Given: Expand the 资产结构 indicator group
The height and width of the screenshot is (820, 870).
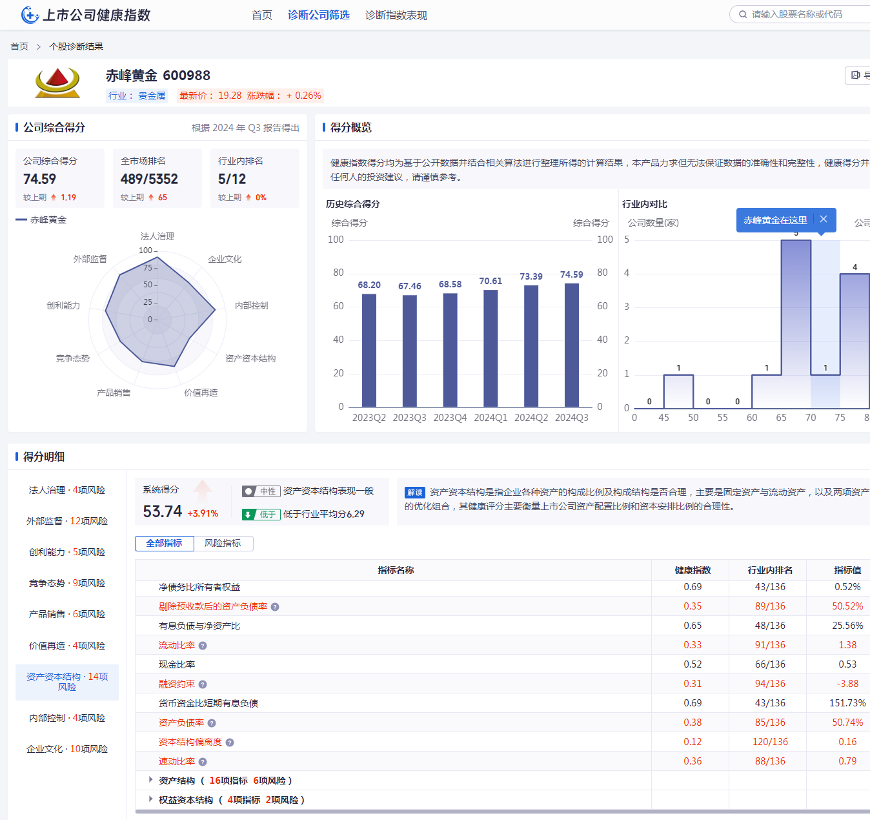Looking at the screenshot, I should [x=150, y=780].
